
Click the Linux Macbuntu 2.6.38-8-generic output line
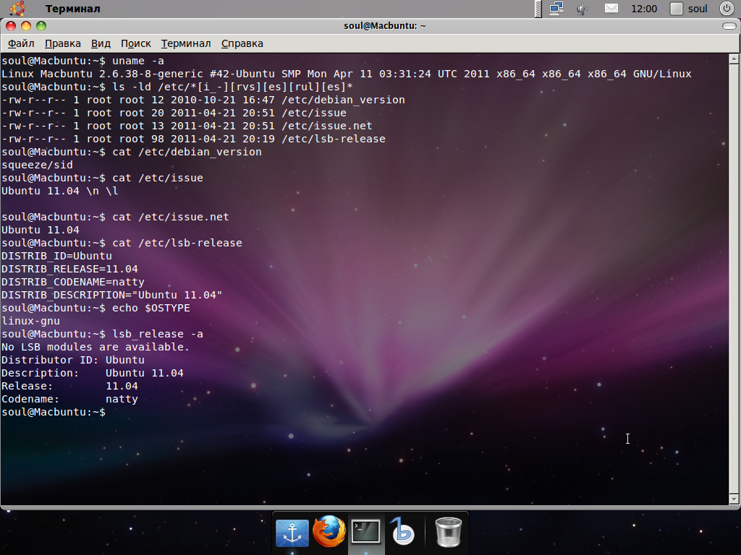(347, 74)
